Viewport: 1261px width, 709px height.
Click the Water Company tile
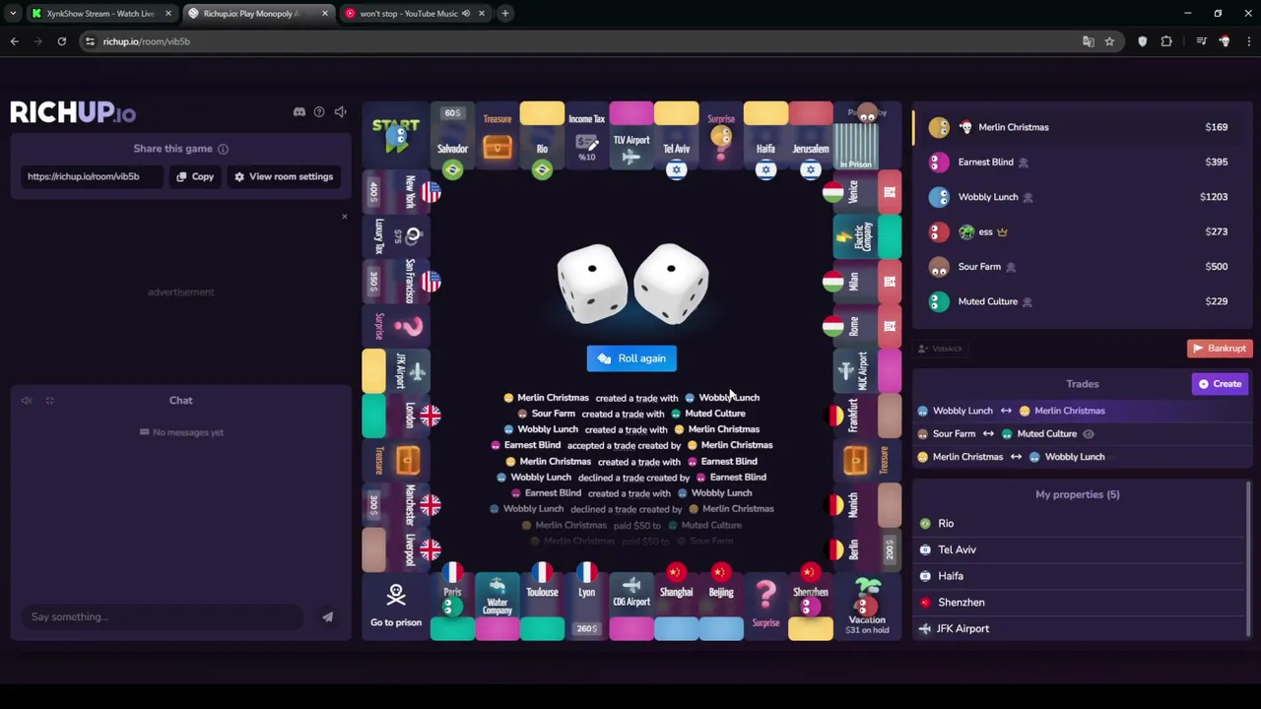click(498, 605)
